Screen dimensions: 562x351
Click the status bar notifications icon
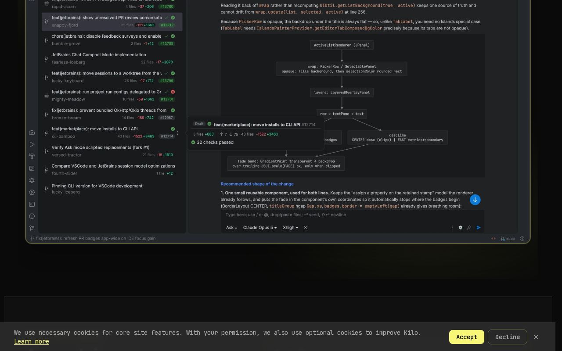[x=522, y=239]
